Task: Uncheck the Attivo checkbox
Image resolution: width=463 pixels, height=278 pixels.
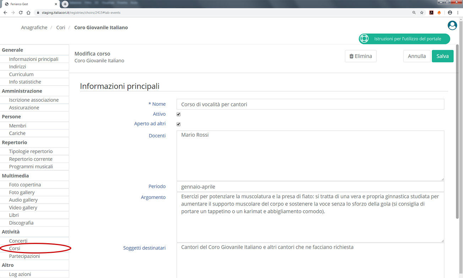Action: [x=178, y=114]
